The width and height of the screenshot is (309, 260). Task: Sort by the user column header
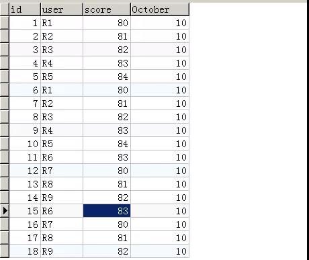pos(62,9)
